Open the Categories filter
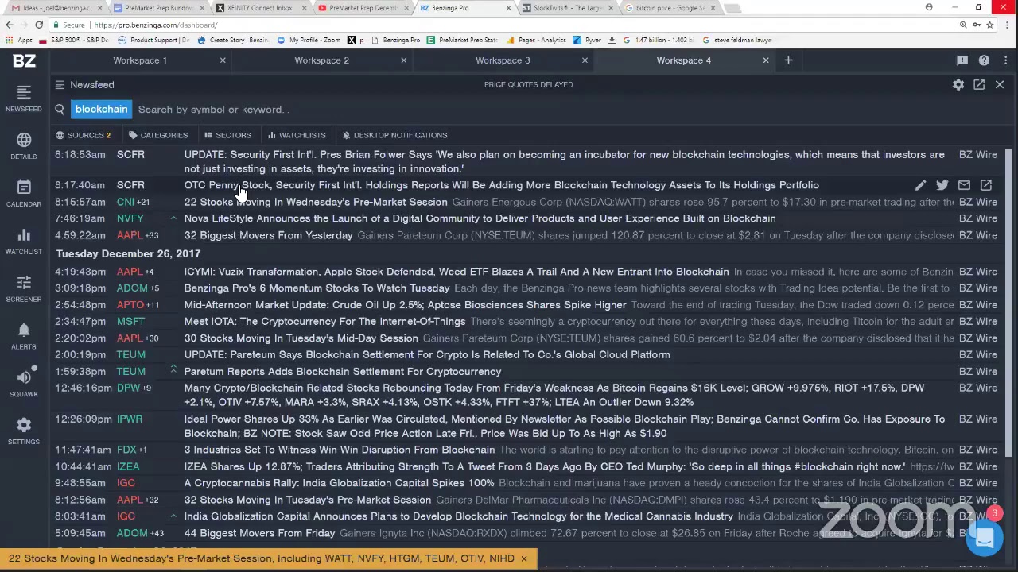This screenshot has height=572, width=1018. coord(158,135)
